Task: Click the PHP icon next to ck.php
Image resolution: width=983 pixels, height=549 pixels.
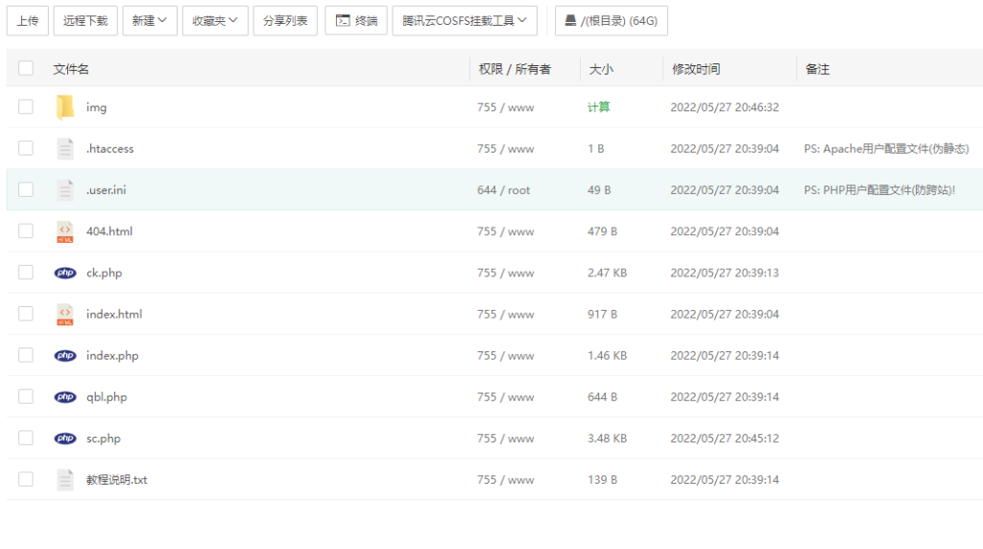Action: pyautogui.click(x=65, y=273)
